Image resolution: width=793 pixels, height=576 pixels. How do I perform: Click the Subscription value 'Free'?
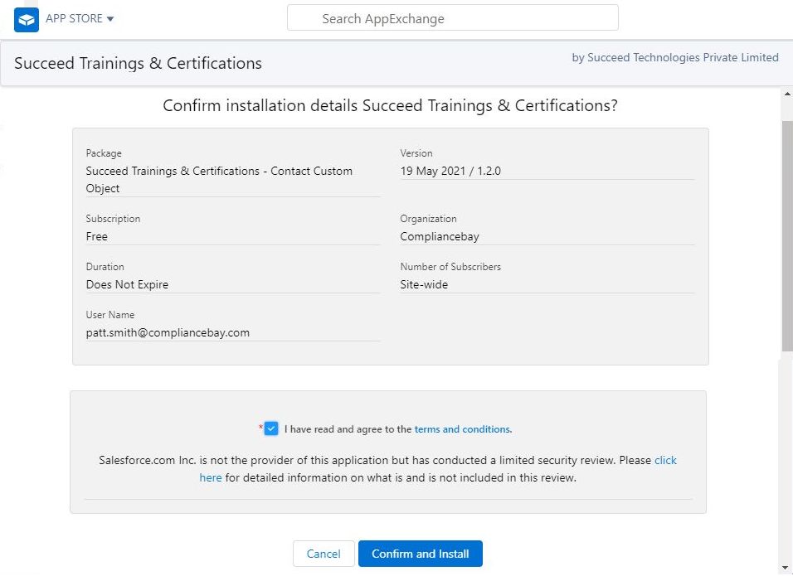[x=96, y=236]
